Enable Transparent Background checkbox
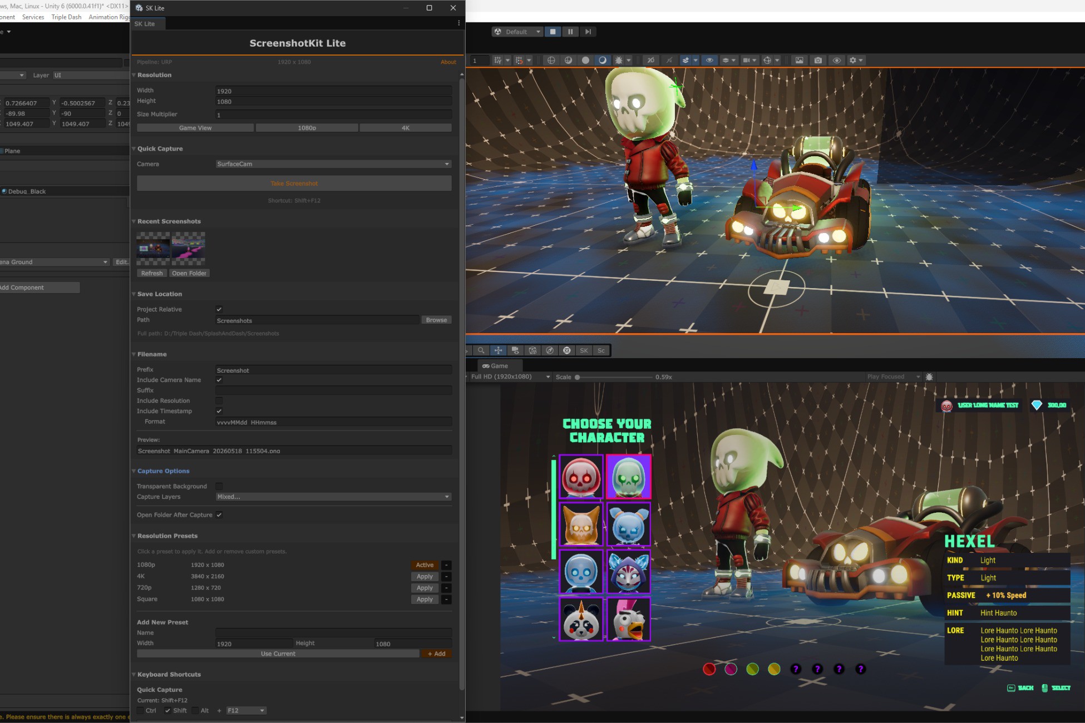Viewport: 1085px width, 723px height. [219, 486]
